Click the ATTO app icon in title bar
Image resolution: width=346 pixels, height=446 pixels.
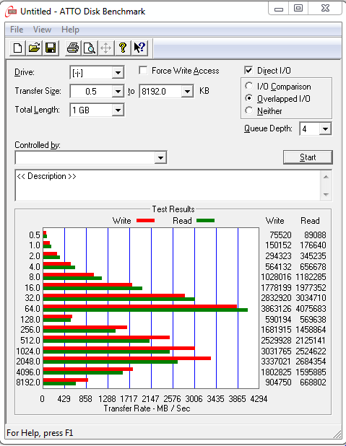coord(11,12)
